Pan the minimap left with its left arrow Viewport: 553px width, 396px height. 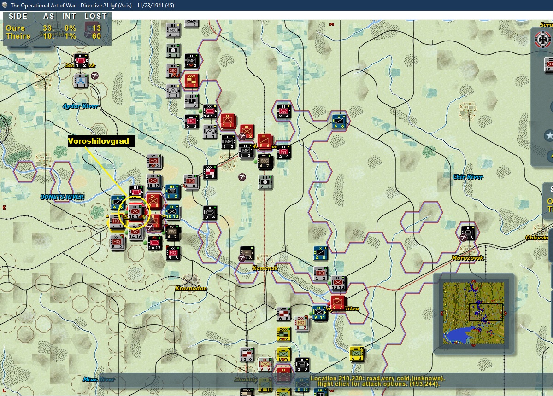tap(442, 314)
